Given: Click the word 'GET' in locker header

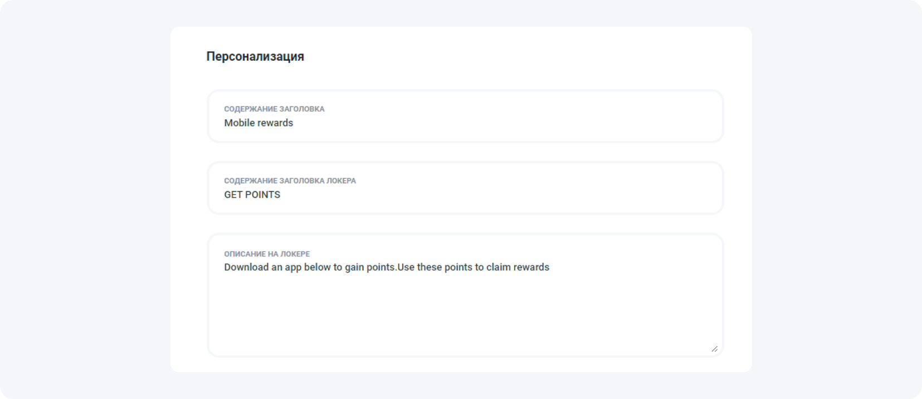Looking at the screenshot, I should click(233, 195).
